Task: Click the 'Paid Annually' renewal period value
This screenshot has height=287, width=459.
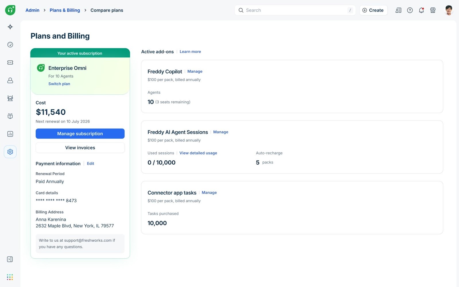Action: click(x=50, y=181)
